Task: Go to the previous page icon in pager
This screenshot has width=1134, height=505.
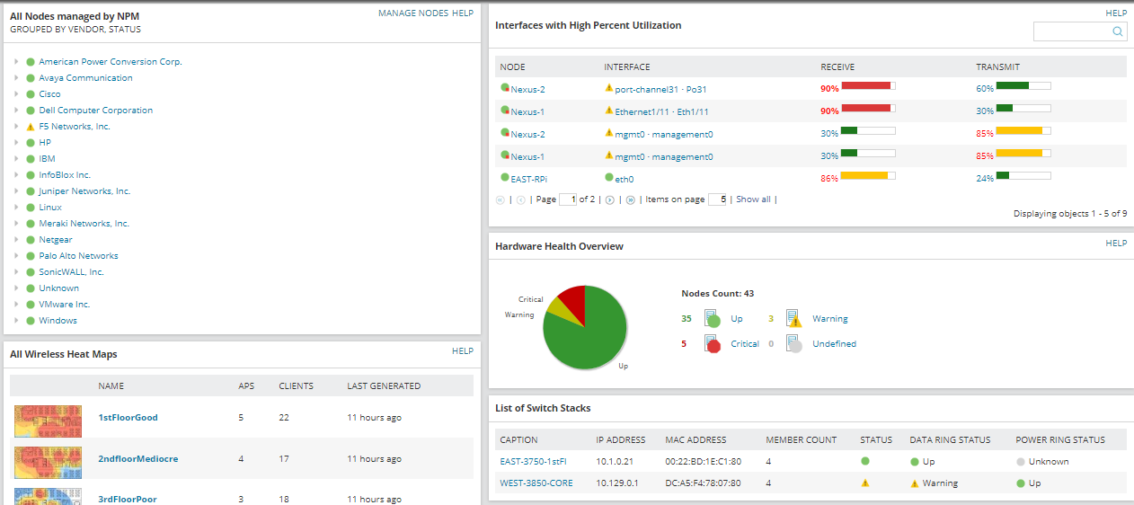Action: pos(520,199)
